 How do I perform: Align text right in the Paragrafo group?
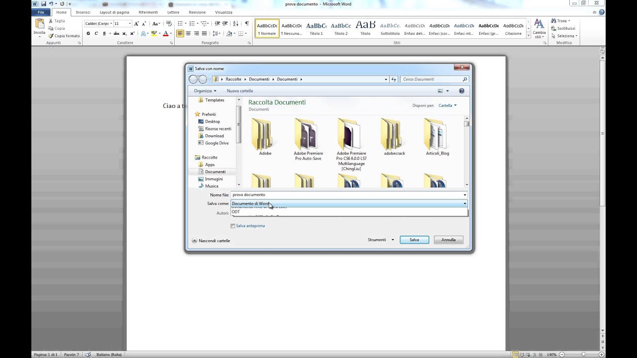click(196, 33)
